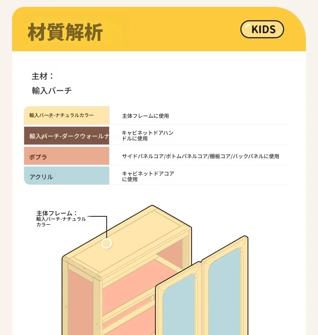Click the サイドパネルコア poplar usage description

pyautogui.click(x=200, y=156)
